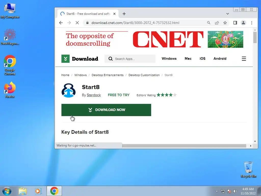Click the vertical scrollbar thumb
The width and height of the screenshot is (261, 196).
[x=255, y=38]
